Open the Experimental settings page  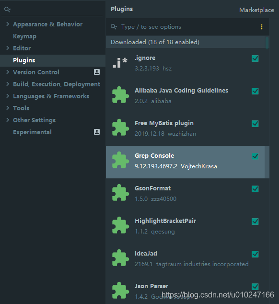tap(32, 132)
